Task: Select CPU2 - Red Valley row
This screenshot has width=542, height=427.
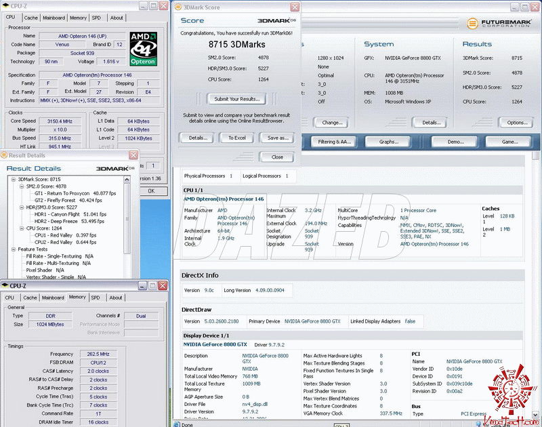Action: coord(65,243)
